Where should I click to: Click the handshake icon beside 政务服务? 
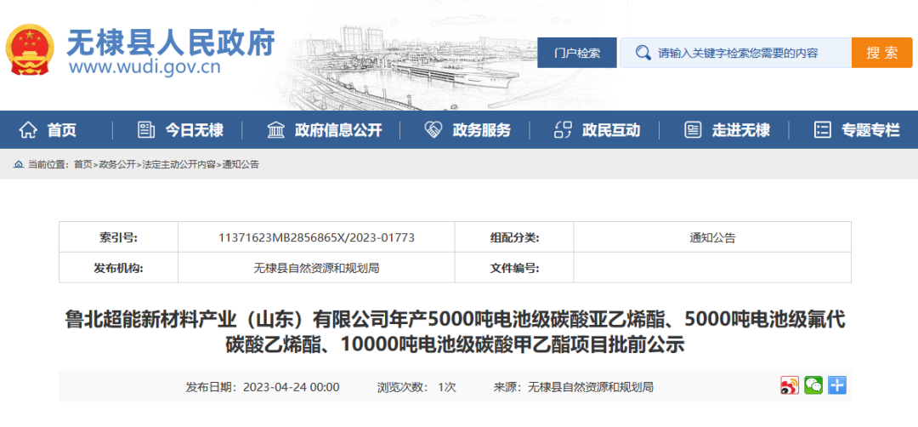click(x=433, y=130)
